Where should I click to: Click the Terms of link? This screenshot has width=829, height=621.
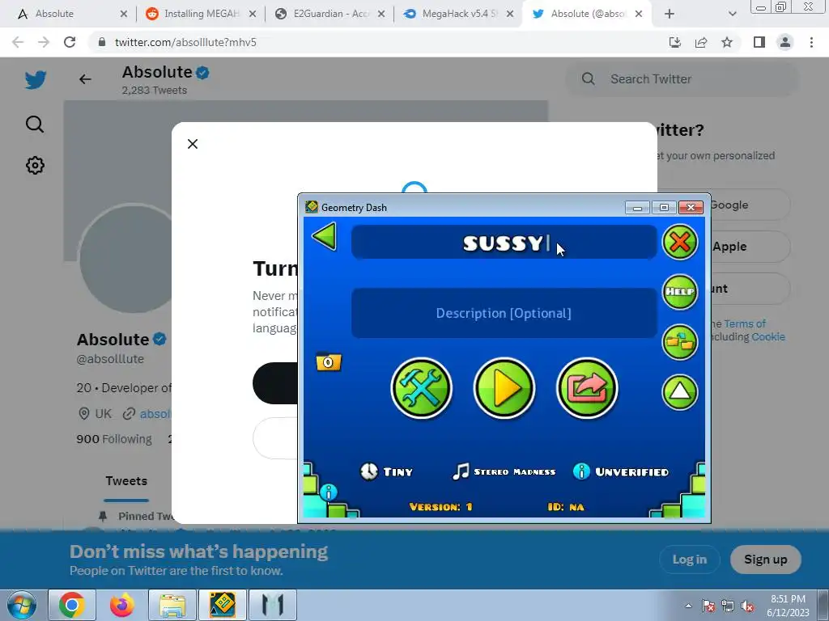[745, 323]
